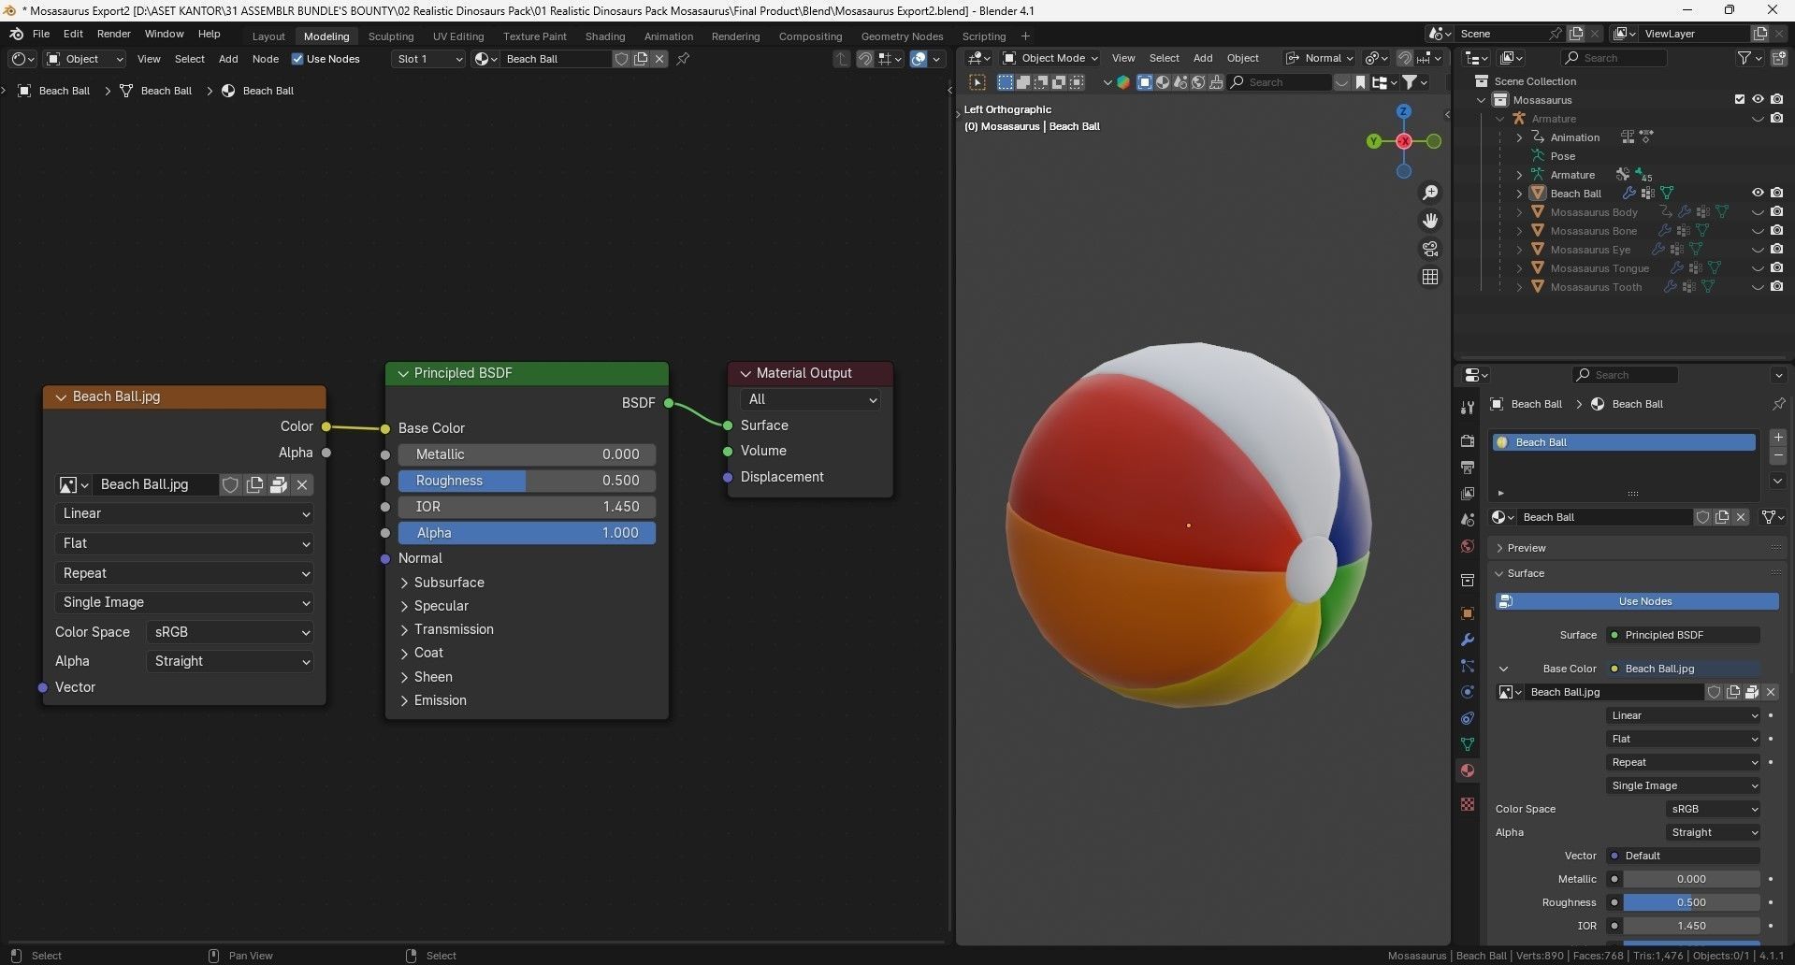The image size is (1795, 965).
Task: Open the sRGB Color Space dropdown in node
Action: [230, 632]
